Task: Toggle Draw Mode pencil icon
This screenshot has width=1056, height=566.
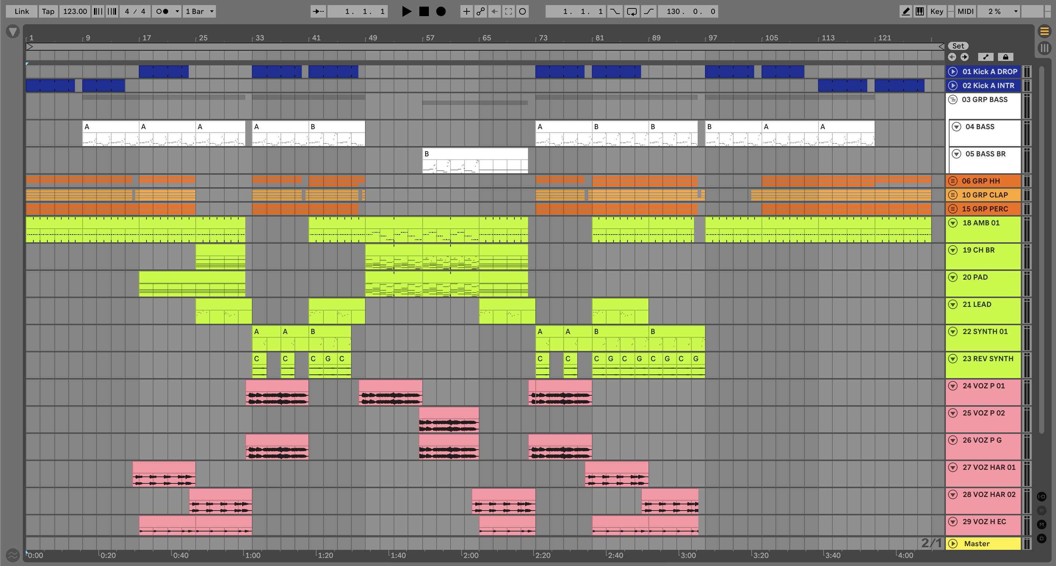Action: 905,11
